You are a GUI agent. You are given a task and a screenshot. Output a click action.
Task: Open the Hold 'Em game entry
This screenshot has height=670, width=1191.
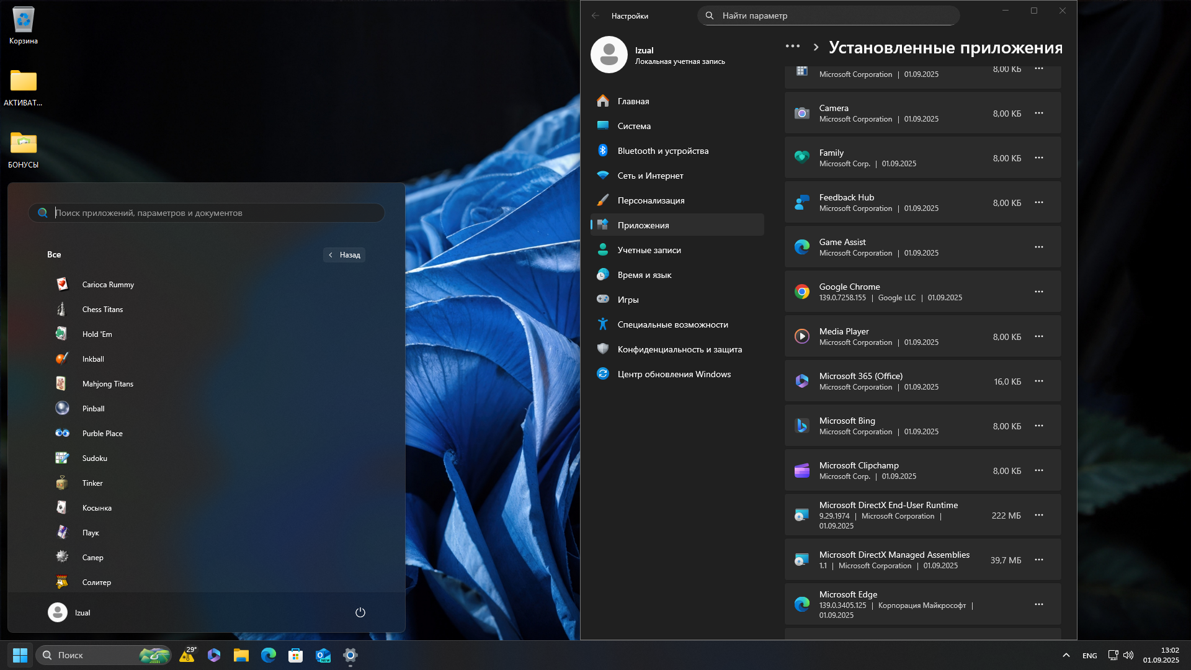click(207, 334)
